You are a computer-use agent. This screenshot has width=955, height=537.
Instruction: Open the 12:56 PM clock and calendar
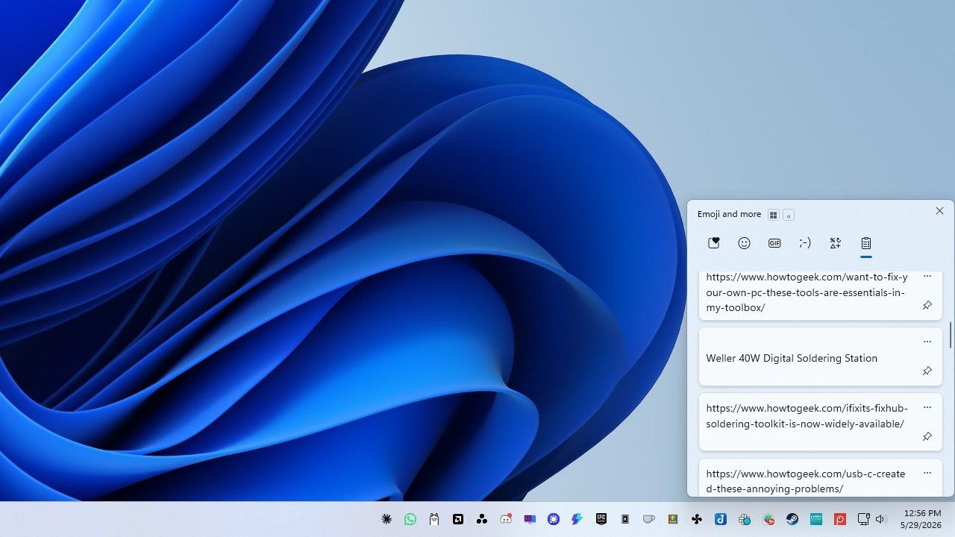click(x=922, y=519)
